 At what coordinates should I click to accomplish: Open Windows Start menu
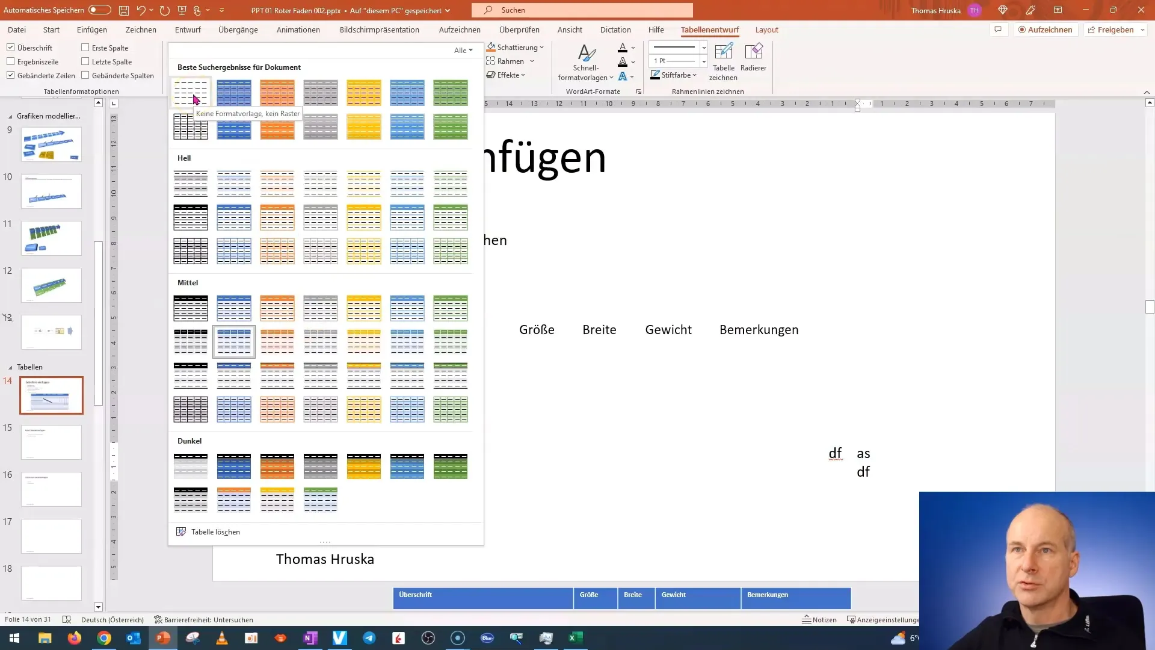14,638
